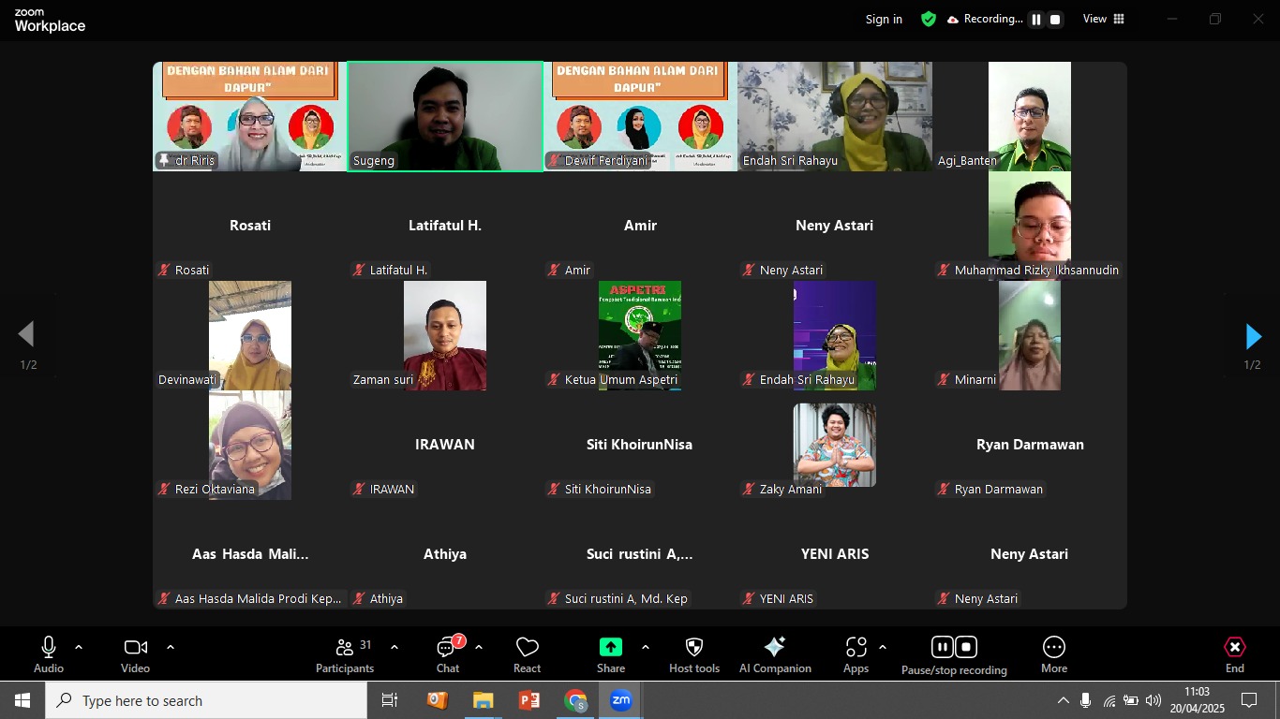Open the View layout menu

click(x=1104, y=19)
